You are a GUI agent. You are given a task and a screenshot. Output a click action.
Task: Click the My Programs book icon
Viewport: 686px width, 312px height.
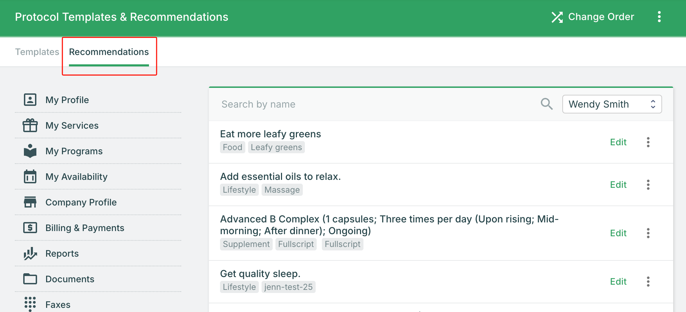point(30,151)
